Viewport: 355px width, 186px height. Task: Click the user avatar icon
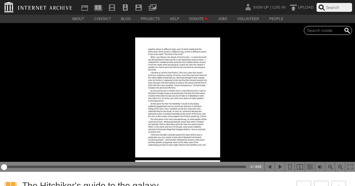(248, 7)
